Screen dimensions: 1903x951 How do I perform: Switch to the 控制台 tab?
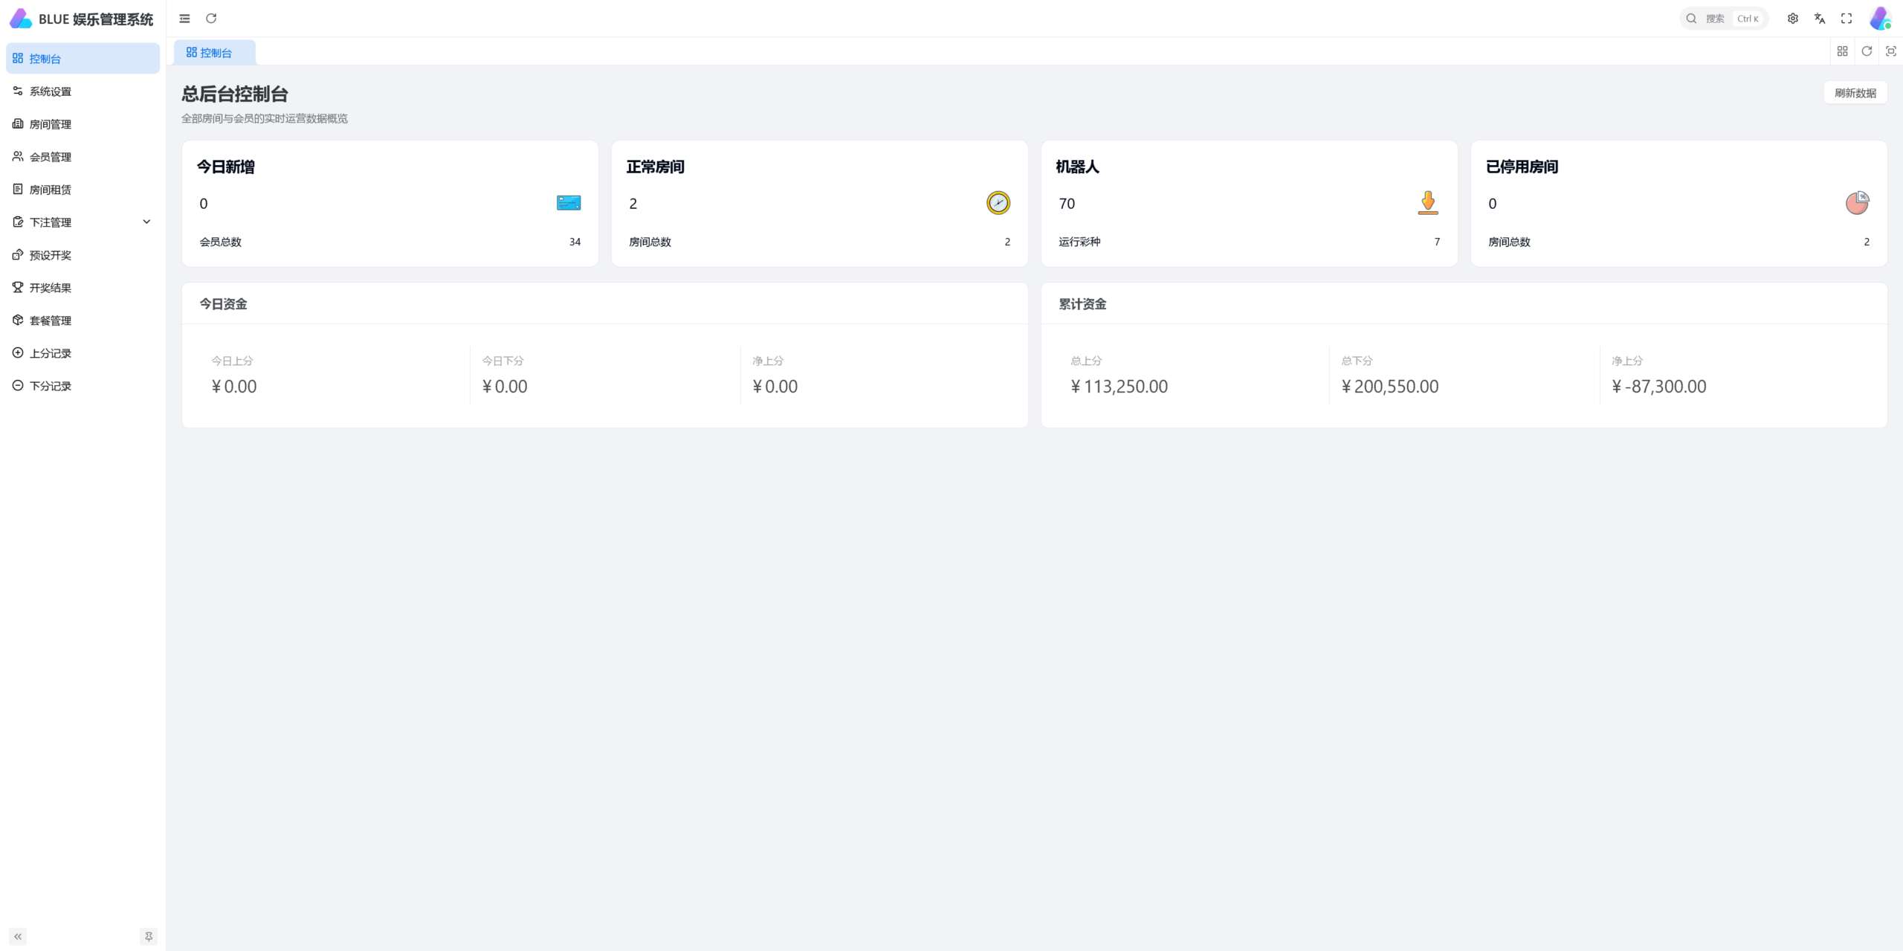(x=215, y=53)
